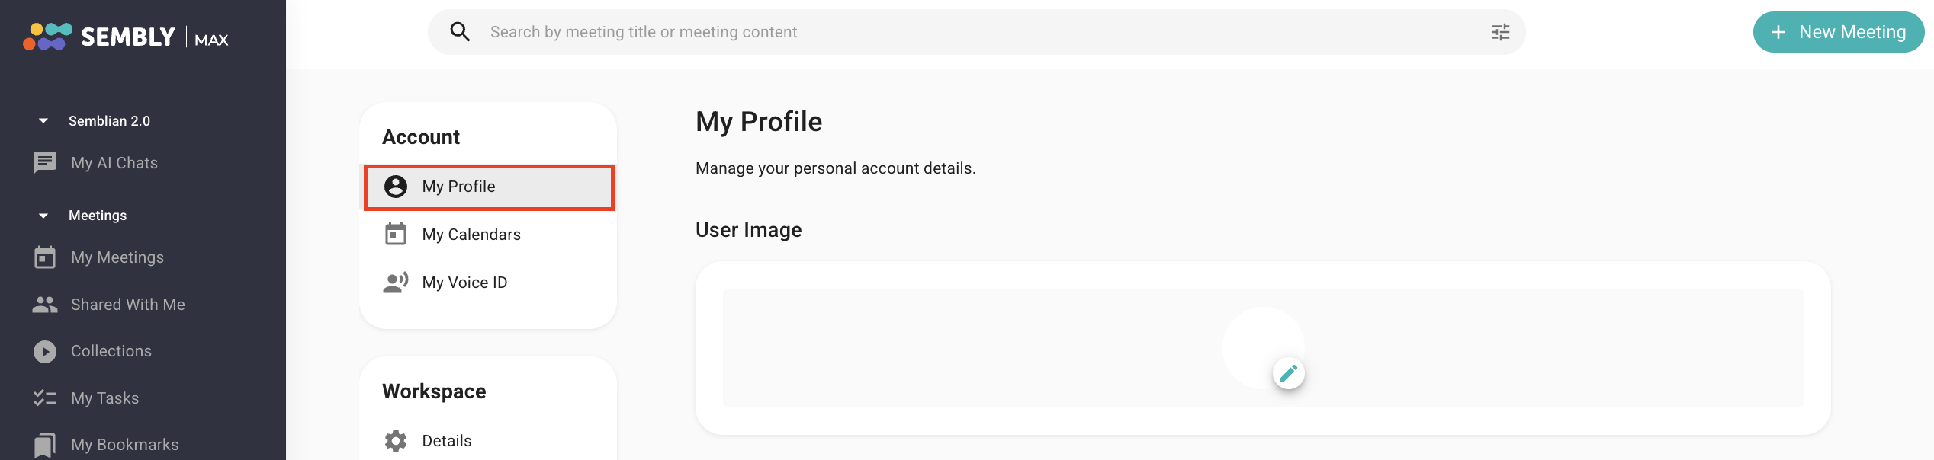Click the Sembly logo
The height and width of the screenshot is (460, 1934).
tap(126, 37)
